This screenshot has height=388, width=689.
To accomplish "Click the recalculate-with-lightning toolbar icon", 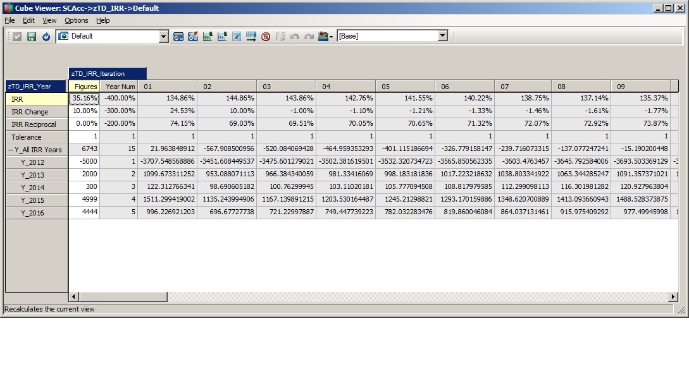I will 193,37.
